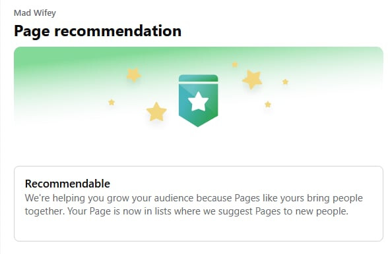Click empty space inside the Recommendable card
The image size is (388, 254).
click(x=198, y=230)
